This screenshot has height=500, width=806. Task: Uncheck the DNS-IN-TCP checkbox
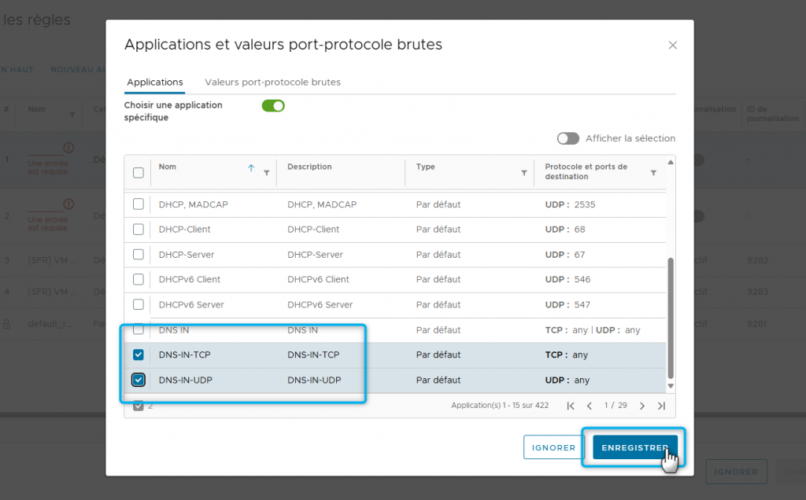point(139,355)
